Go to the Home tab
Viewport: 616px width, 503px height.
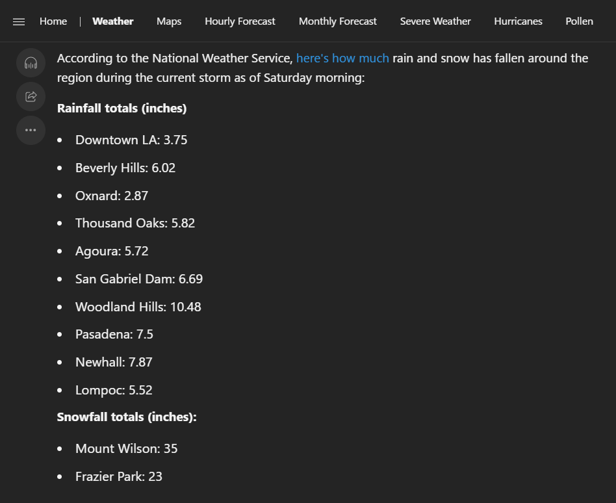click(x=53, y=21)
